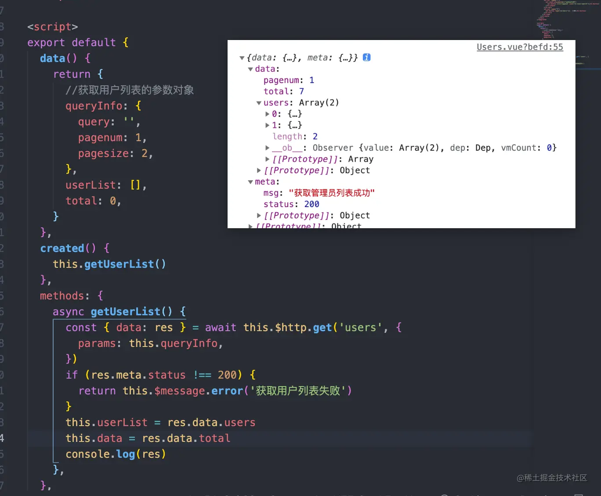Click the pagesize: 2 line
Screen dimensions: 601x496
tap(116, 153)
